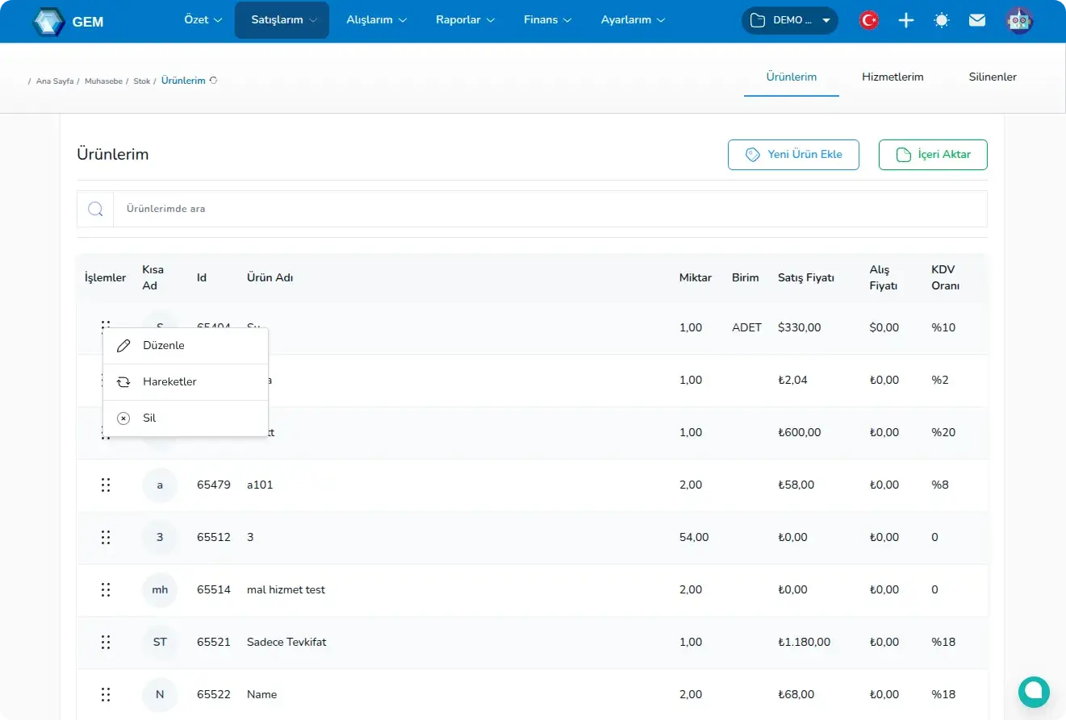This screenshot has height=720, width=1066.
Task: Click the Yeni Ürün Ekle button
Action: coord(793,155)
